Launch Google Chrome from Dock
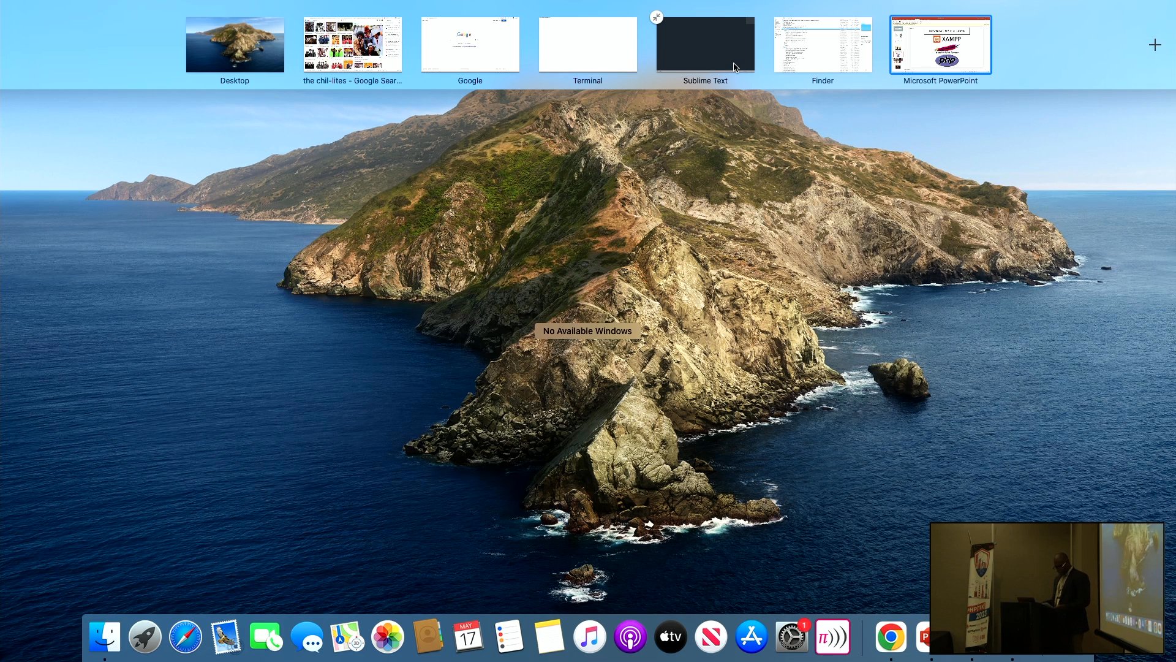The width and height of the screenshot is (1176, 662). click(891, 637)
